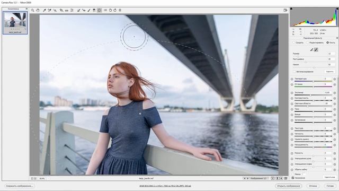Click on the Размер slider track

point(314,56)
